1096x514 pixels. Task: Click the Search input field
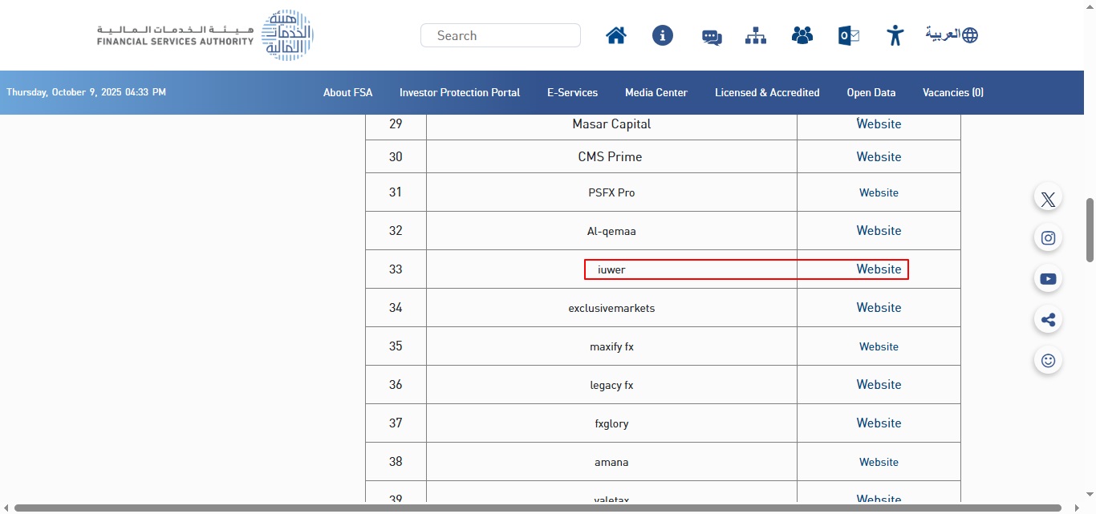pyautogui.click(x=501, y=35)
